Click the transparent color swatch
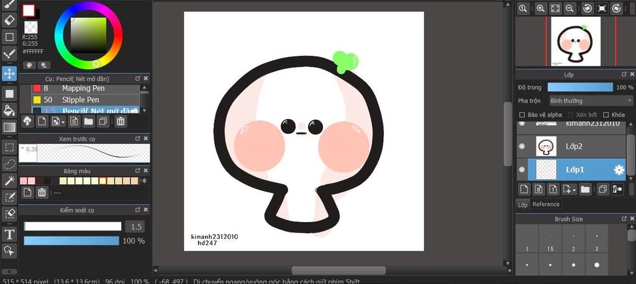The image size is (636, 284). coord(31,27)
